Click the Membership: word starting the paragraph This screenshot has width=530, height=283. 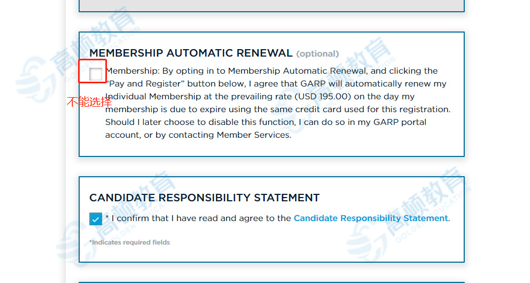pyautogui.click(x=133, y=71)
